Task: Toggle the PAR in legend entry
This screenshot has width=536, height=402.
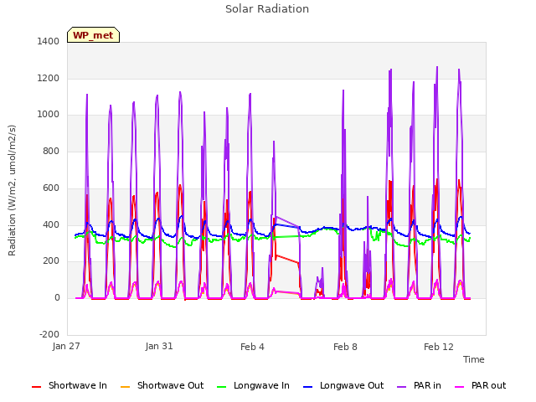Action: coord(419,386)
